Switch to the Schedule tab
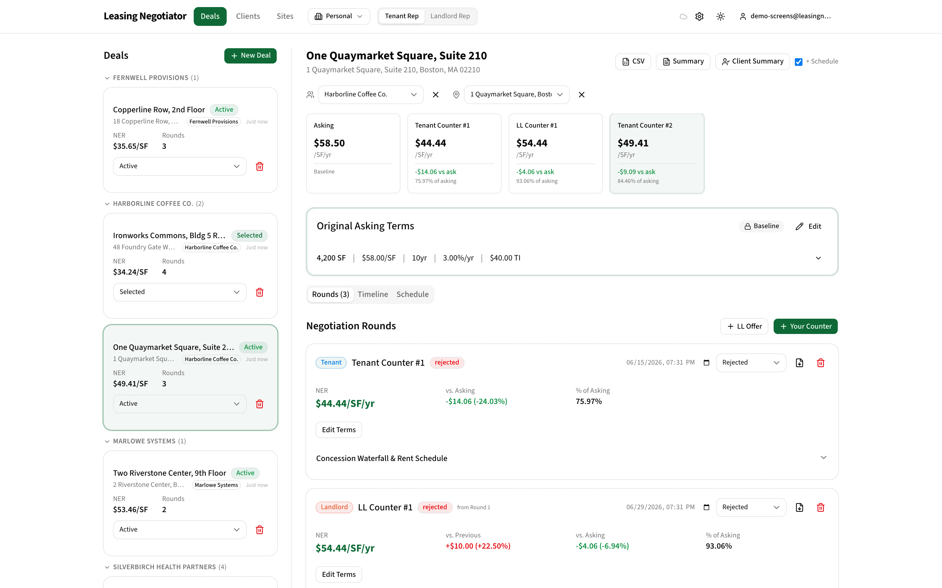The width and height of the screenshot is (942, 588). (413, 294)
